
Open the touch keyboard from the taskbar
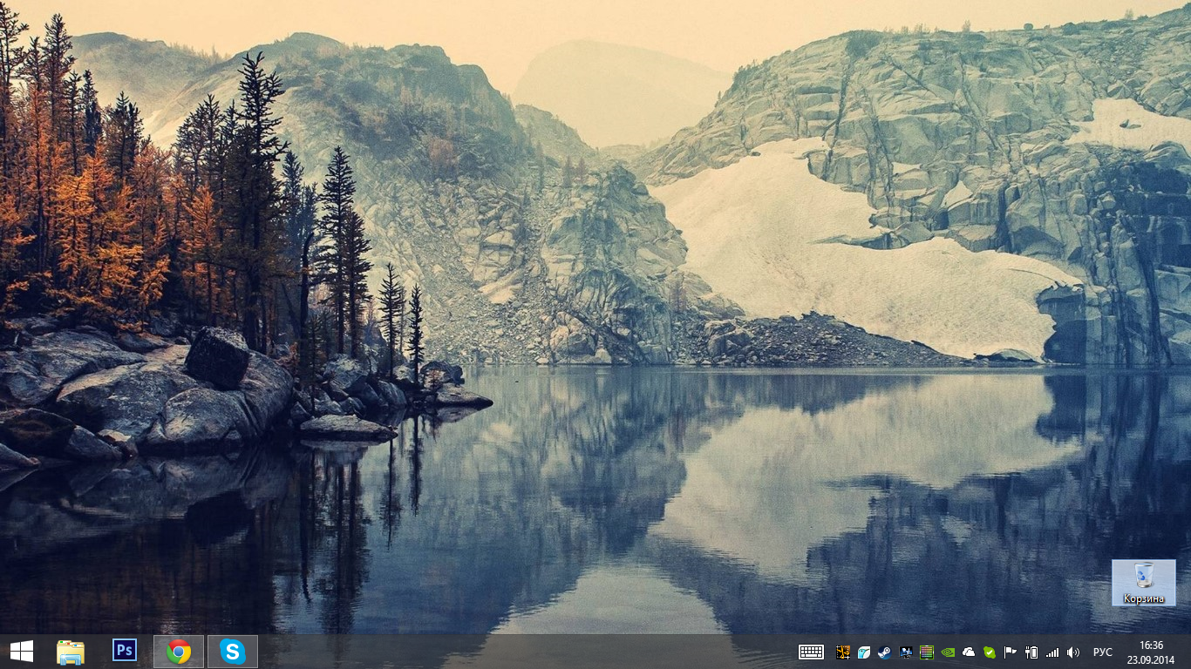tap(811, 652)
